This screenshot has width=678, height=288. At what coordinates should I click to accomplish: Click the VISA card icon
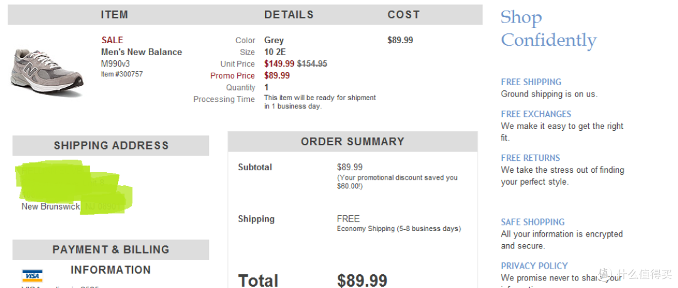[33, 275]
